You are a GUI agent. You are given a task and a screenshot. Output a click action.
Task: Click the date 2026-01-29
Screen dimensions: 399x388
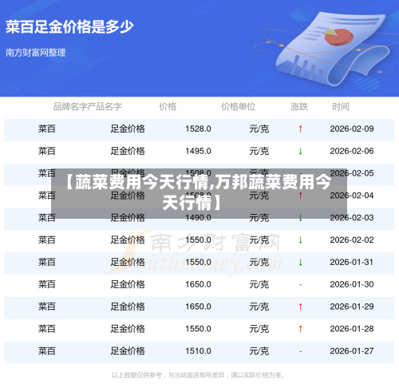click(352, 307)
